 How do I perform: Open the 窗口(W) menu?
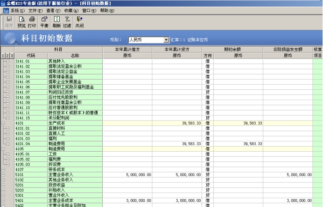(89, 11)
